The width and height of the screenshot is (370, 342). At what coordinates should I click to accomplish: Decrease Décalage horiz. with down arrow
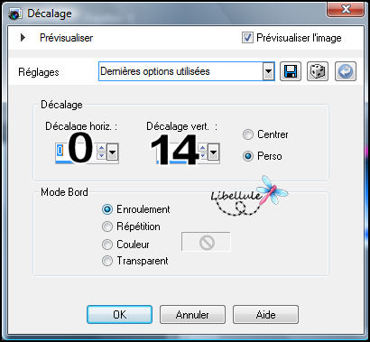tap(101, 155)
